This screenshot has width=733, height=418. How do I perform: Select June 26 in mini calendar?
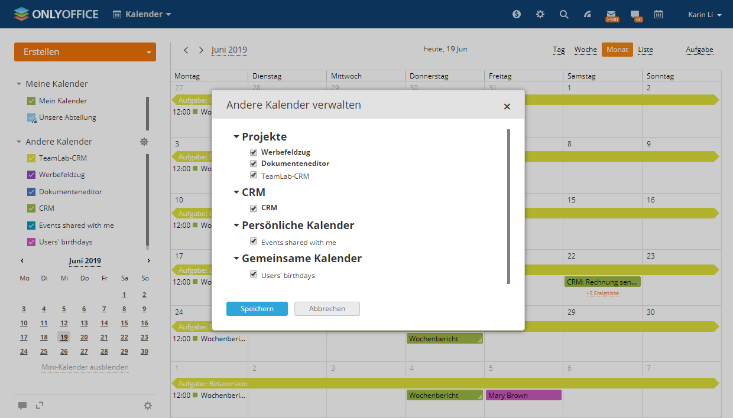pos(64,351)
